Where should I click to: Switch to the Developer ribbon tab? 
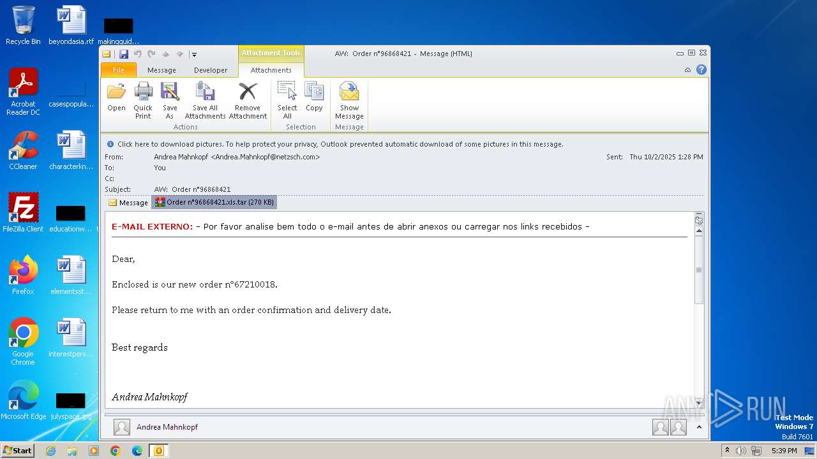(x=211, y=70)
